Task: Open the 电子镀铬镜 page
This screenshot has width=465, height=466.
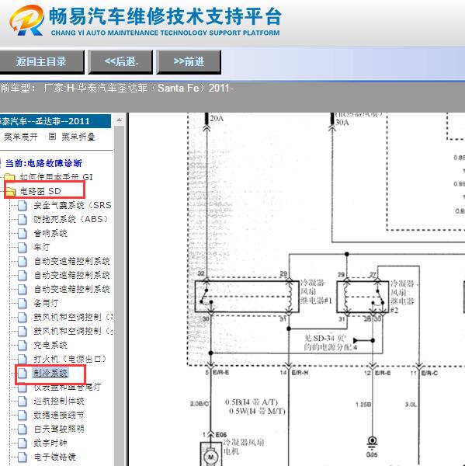Action: pos(54,457)
